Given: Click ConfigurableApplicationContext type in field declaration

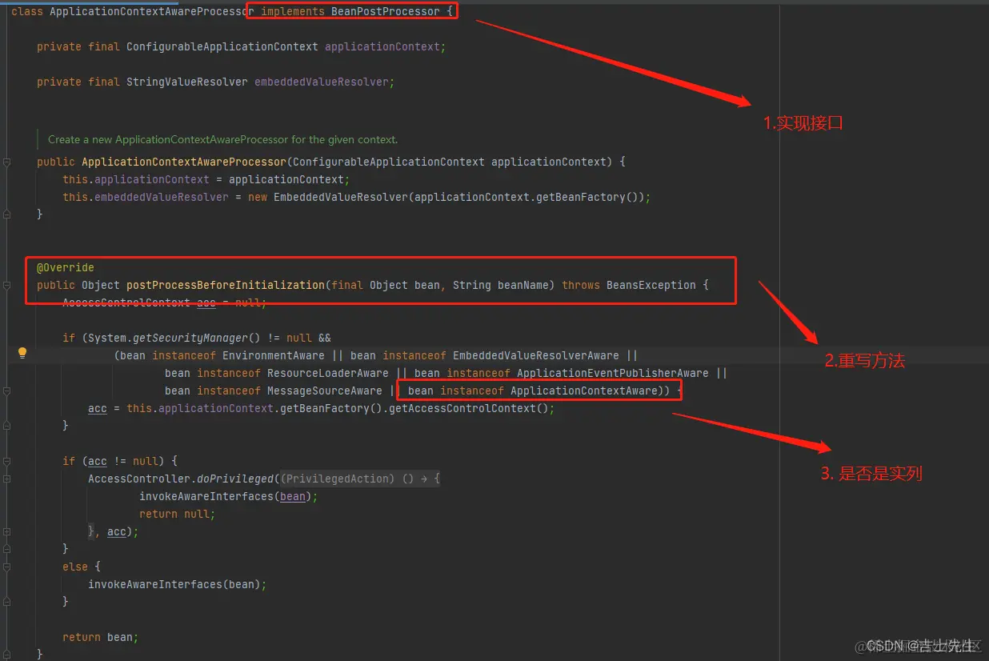Looking at the screenshot, I should point(222,46).
